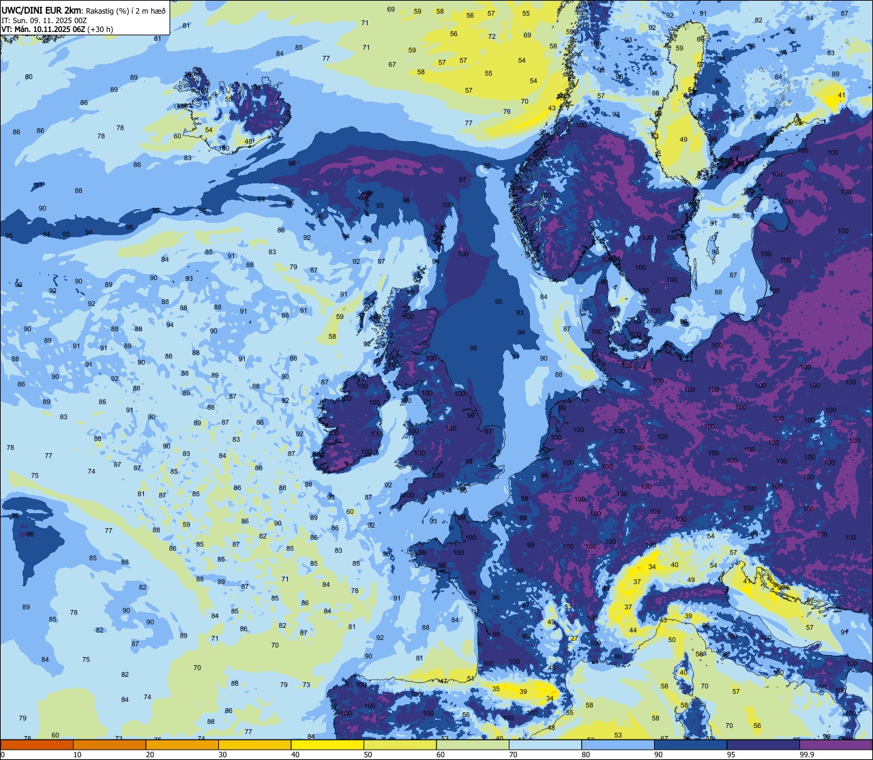This screenshot has height=760, width=873.
Task: Click the 80–90 medium blue legend segment
Action: pos(618,745)
